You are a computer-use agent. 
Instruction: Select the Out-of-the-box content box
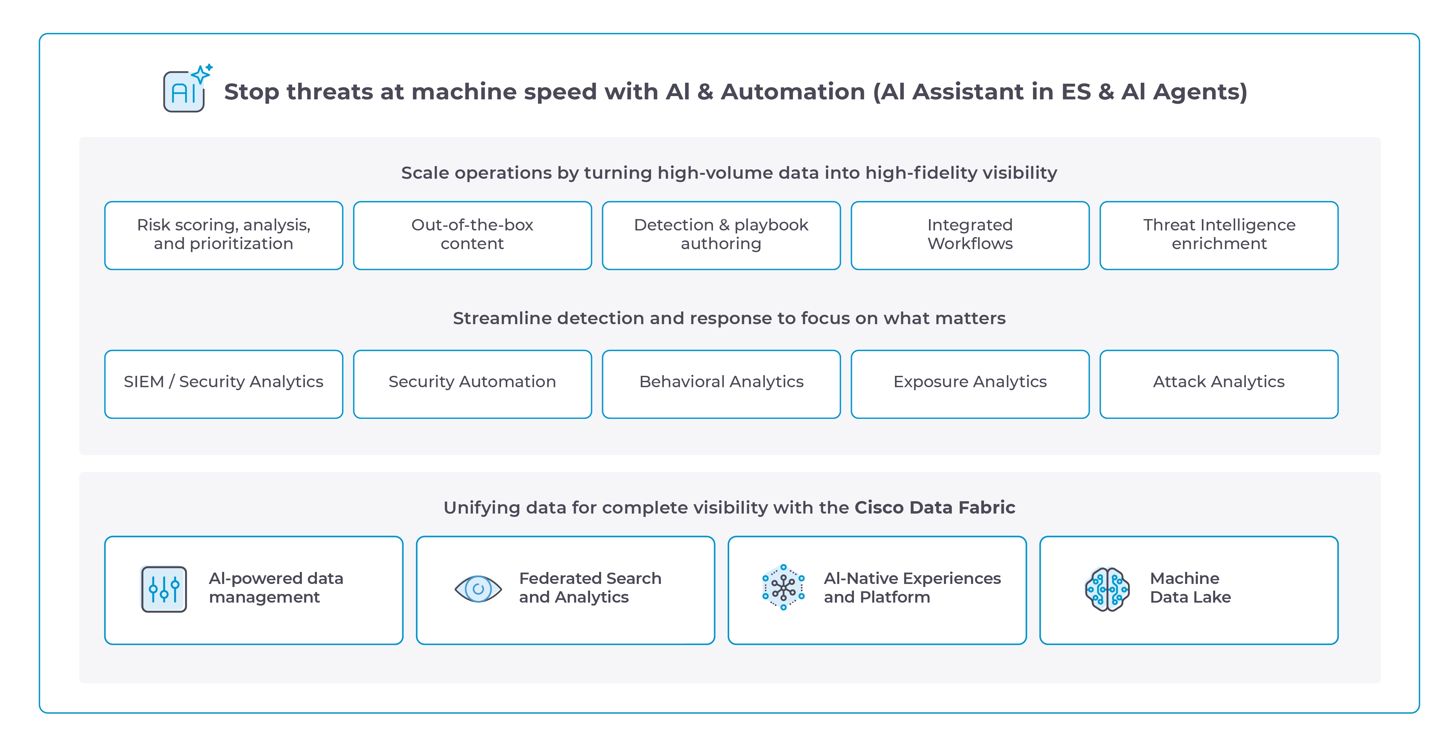click(x=473, y=235)
